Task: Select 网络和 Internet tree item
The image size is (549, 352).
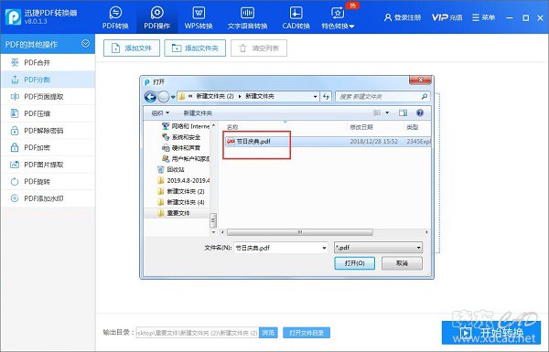Action: [186, 126]
